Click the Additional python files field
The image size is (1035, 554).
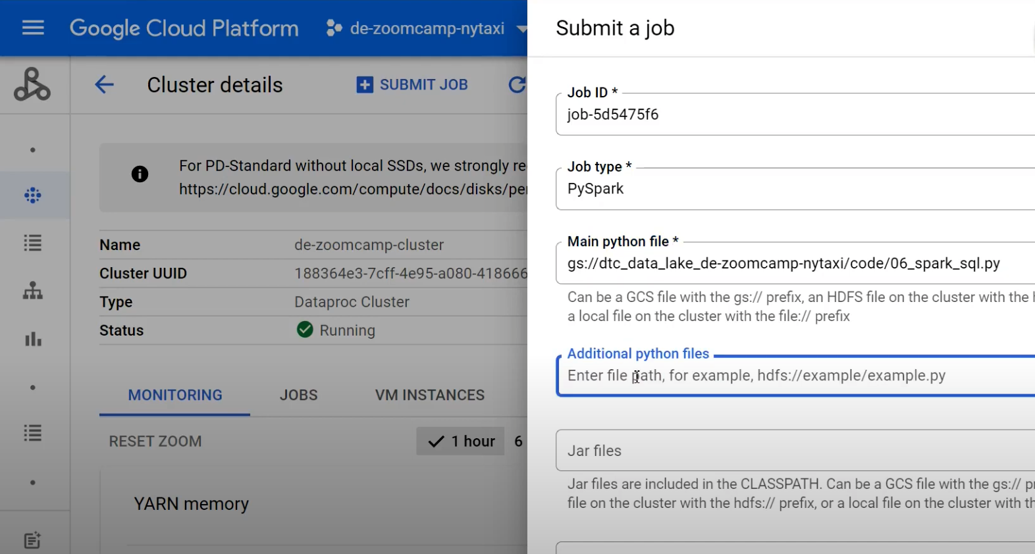click(x=795, y=376)
